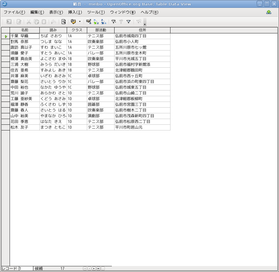This screenshot has height=272, width=279.
Task: Click the New Record navigation button
Action: coord(103,268)
